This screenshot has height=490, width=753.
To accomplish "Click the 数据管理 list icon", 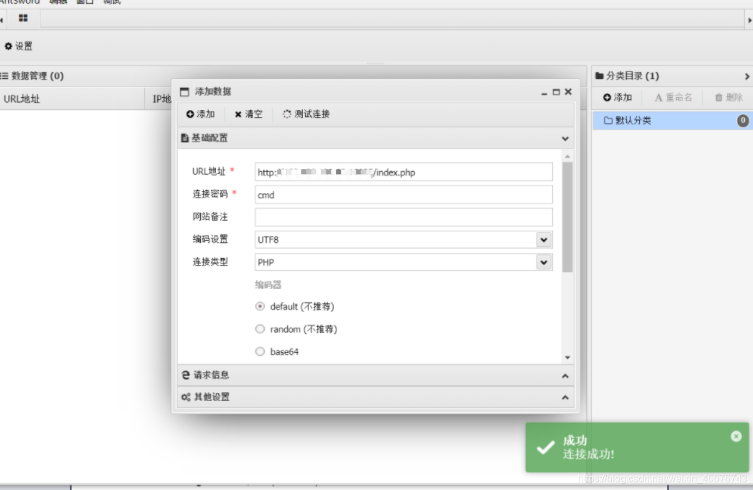I will (x=4, y=76).
